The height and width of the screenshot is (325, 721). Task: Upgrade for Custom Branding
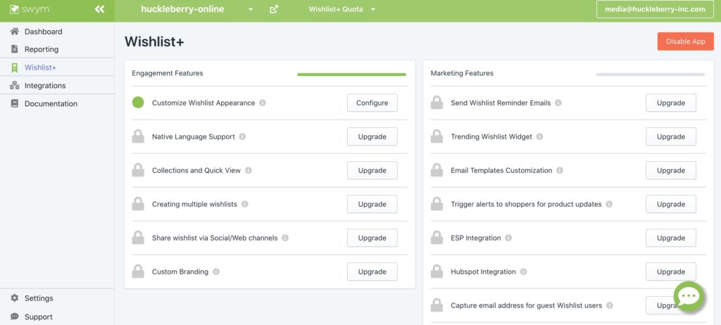(x=372, y=272)
